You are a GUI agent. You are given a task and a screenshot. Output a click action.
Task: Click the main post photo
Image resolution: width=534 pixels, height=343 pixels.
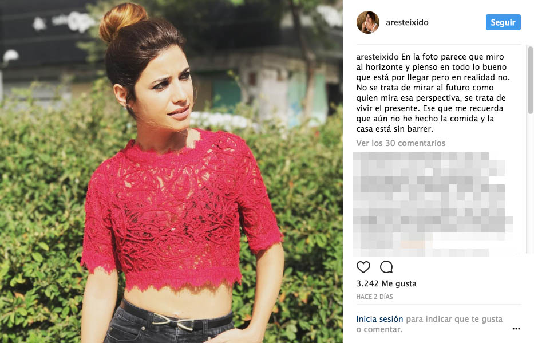pyautogui.click(x=171, y=171)
